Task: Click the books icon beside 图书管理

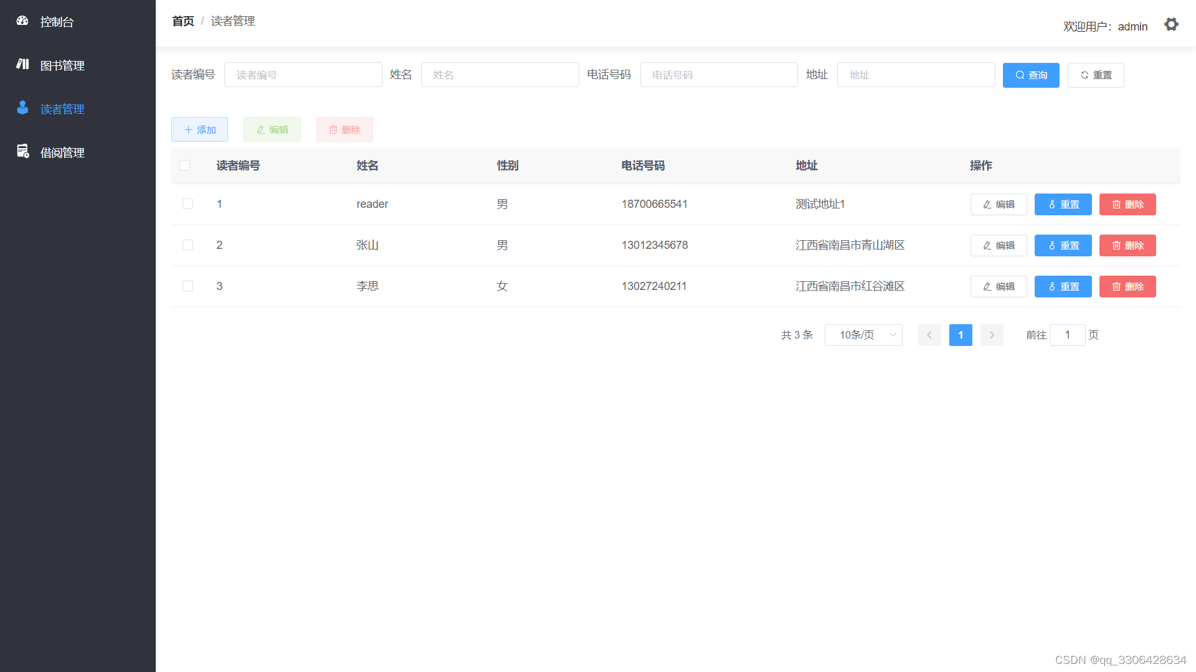Action: click(x=22, y=64)
